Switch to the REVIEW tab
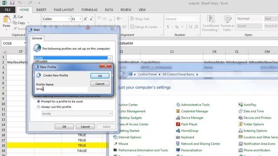The height and width of the screenshot is (156, 278). click(x=126, y=10)
